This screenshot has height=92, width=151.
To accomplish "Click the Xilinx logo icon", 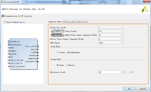I will click(x=145, y=9).
